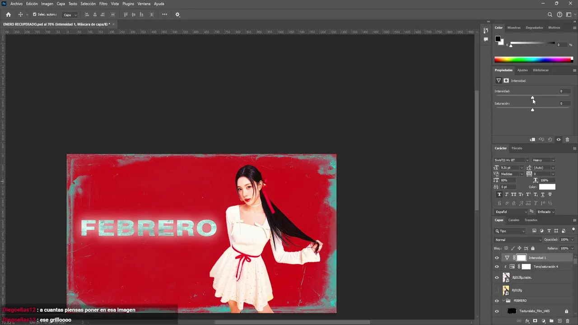The width and height of the screenshot is (578, 325).
Task: Toggle faux bold T button
Action: [x=499, y=195]
